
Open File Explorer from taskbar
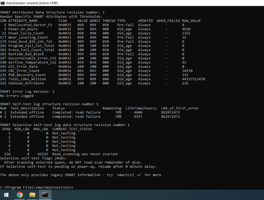(x=32, y=195)
